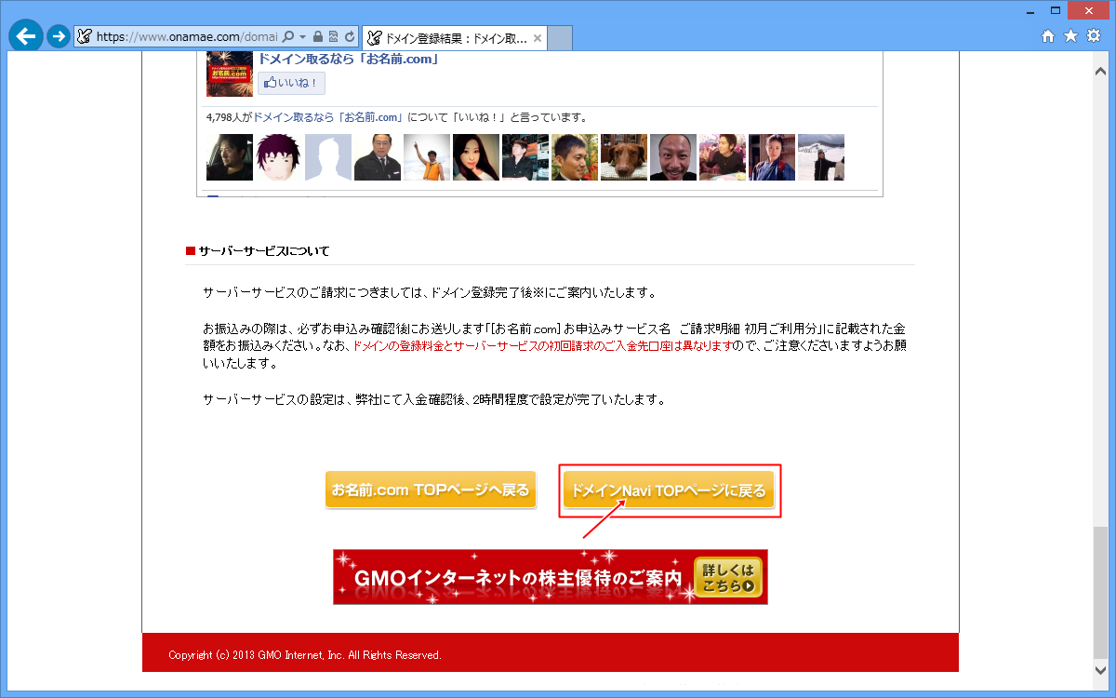Image resolution: width=1116 pixels, height=698 pixels.
Task: Open the Tools gear menu
Action: click(x=1094, y=36)
